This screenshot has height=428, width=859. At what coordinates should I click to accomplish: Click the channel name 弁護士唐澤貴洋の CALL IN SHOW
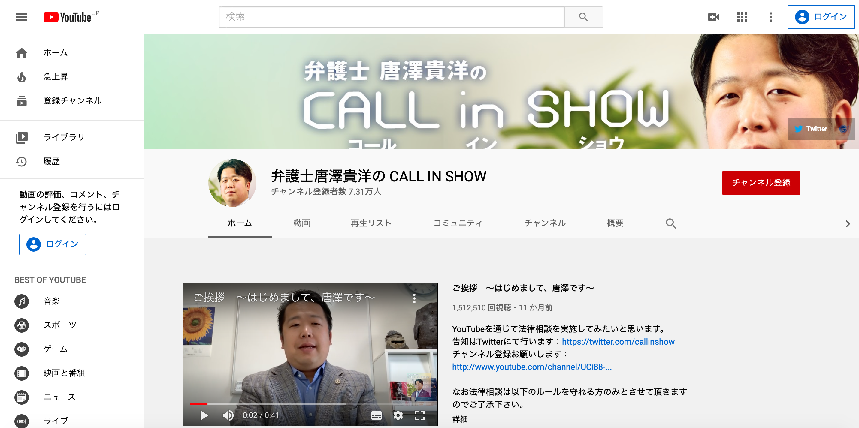(379, 176)
